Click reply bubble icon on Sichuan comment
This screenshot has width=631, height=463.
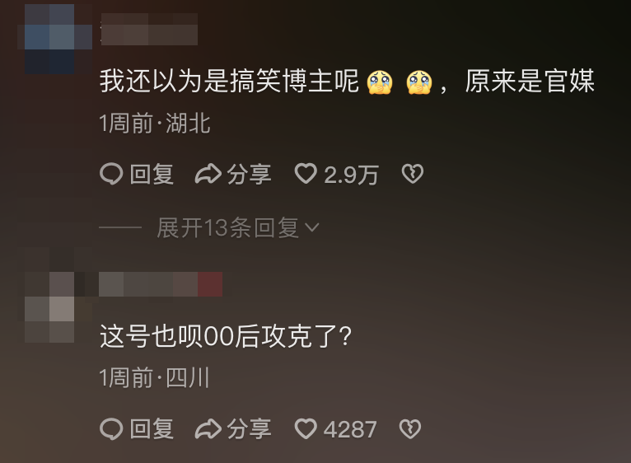pyautogui.click(x=111, y=428)
